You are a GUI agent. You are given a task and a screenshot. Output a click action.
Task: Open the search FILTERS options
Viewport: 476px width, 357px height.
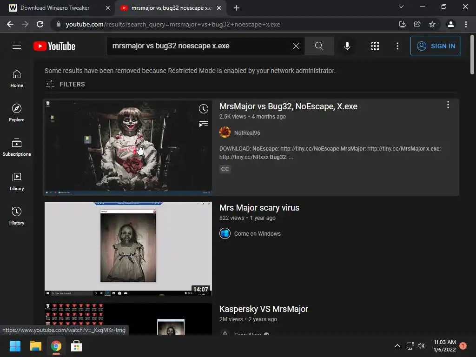[x=65, y=84]
